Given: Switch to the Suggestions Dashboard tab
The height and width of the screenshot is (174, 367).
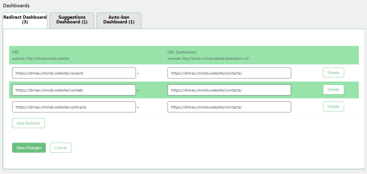Looking at the screenshot, I should tap(72, 20).
